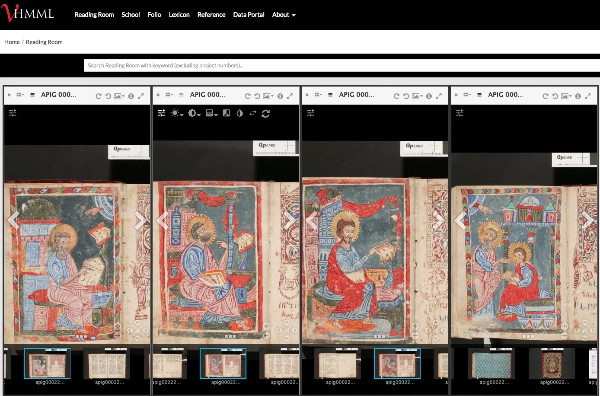Open the image view type dropdown in the fourth panel

pyautogui.click(x=566, y=96)
